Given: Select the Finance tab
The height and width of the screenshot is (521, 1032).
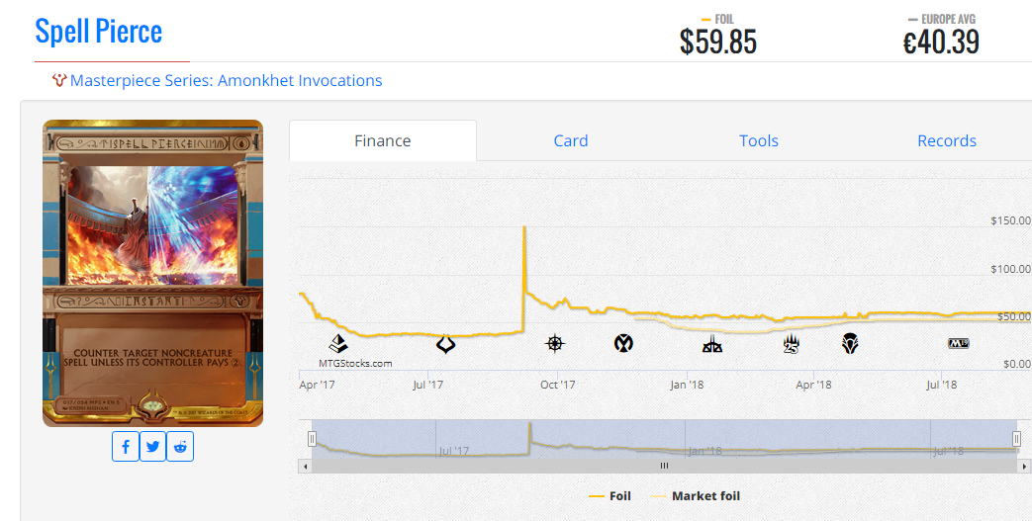Looking at the screenshot, I should (382, 140).
